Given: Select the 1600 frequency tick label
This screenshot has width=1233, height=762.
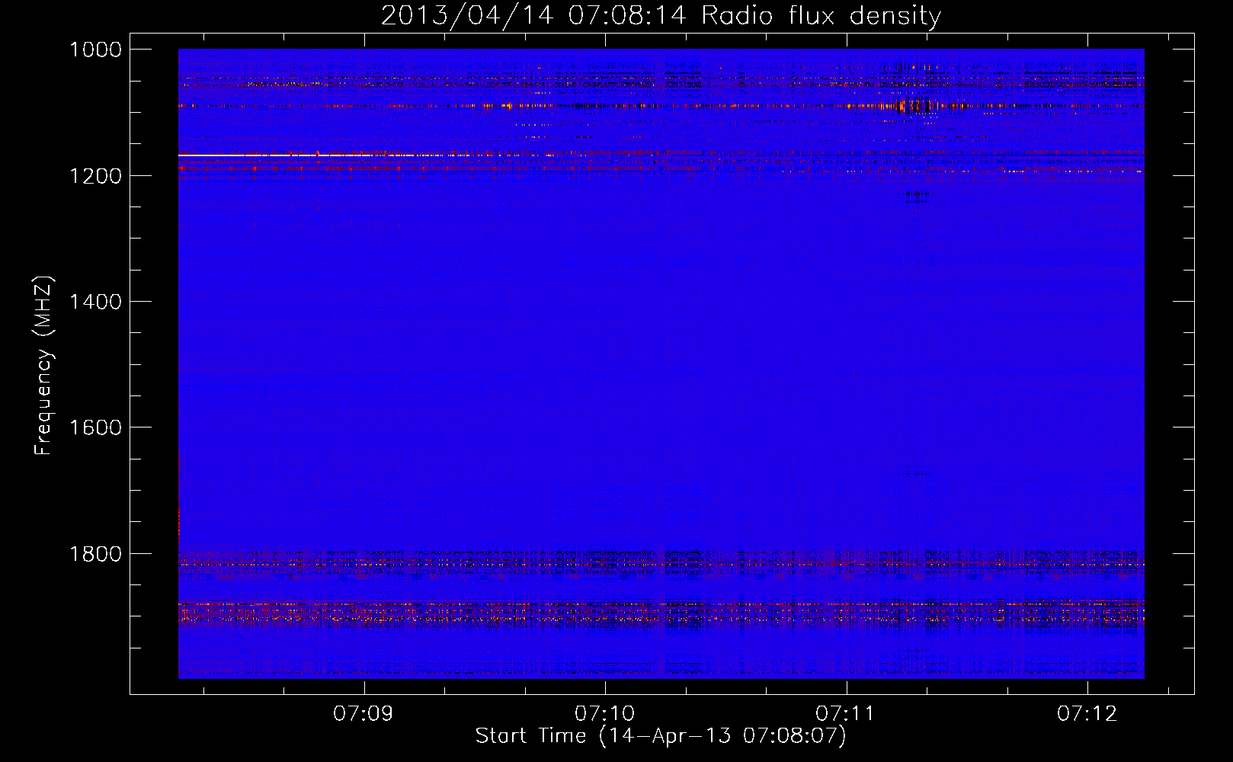Looking at the screenshot, I should click(x=95, y=427).
